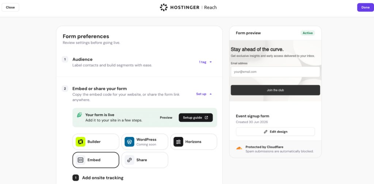
Task: Click the pencil icon on Edit design
Action: [x=266, y=132]
